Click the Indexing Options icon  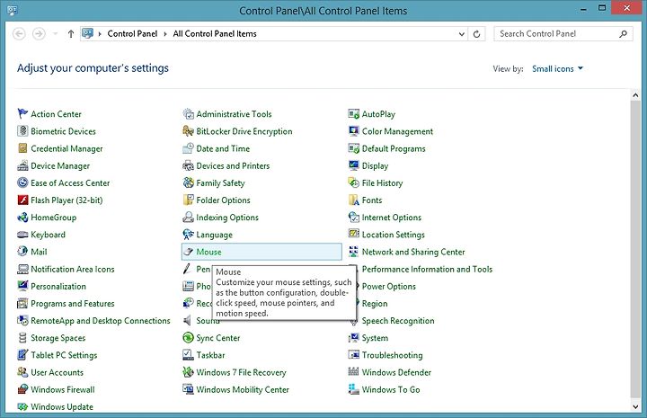pos(188,217)
